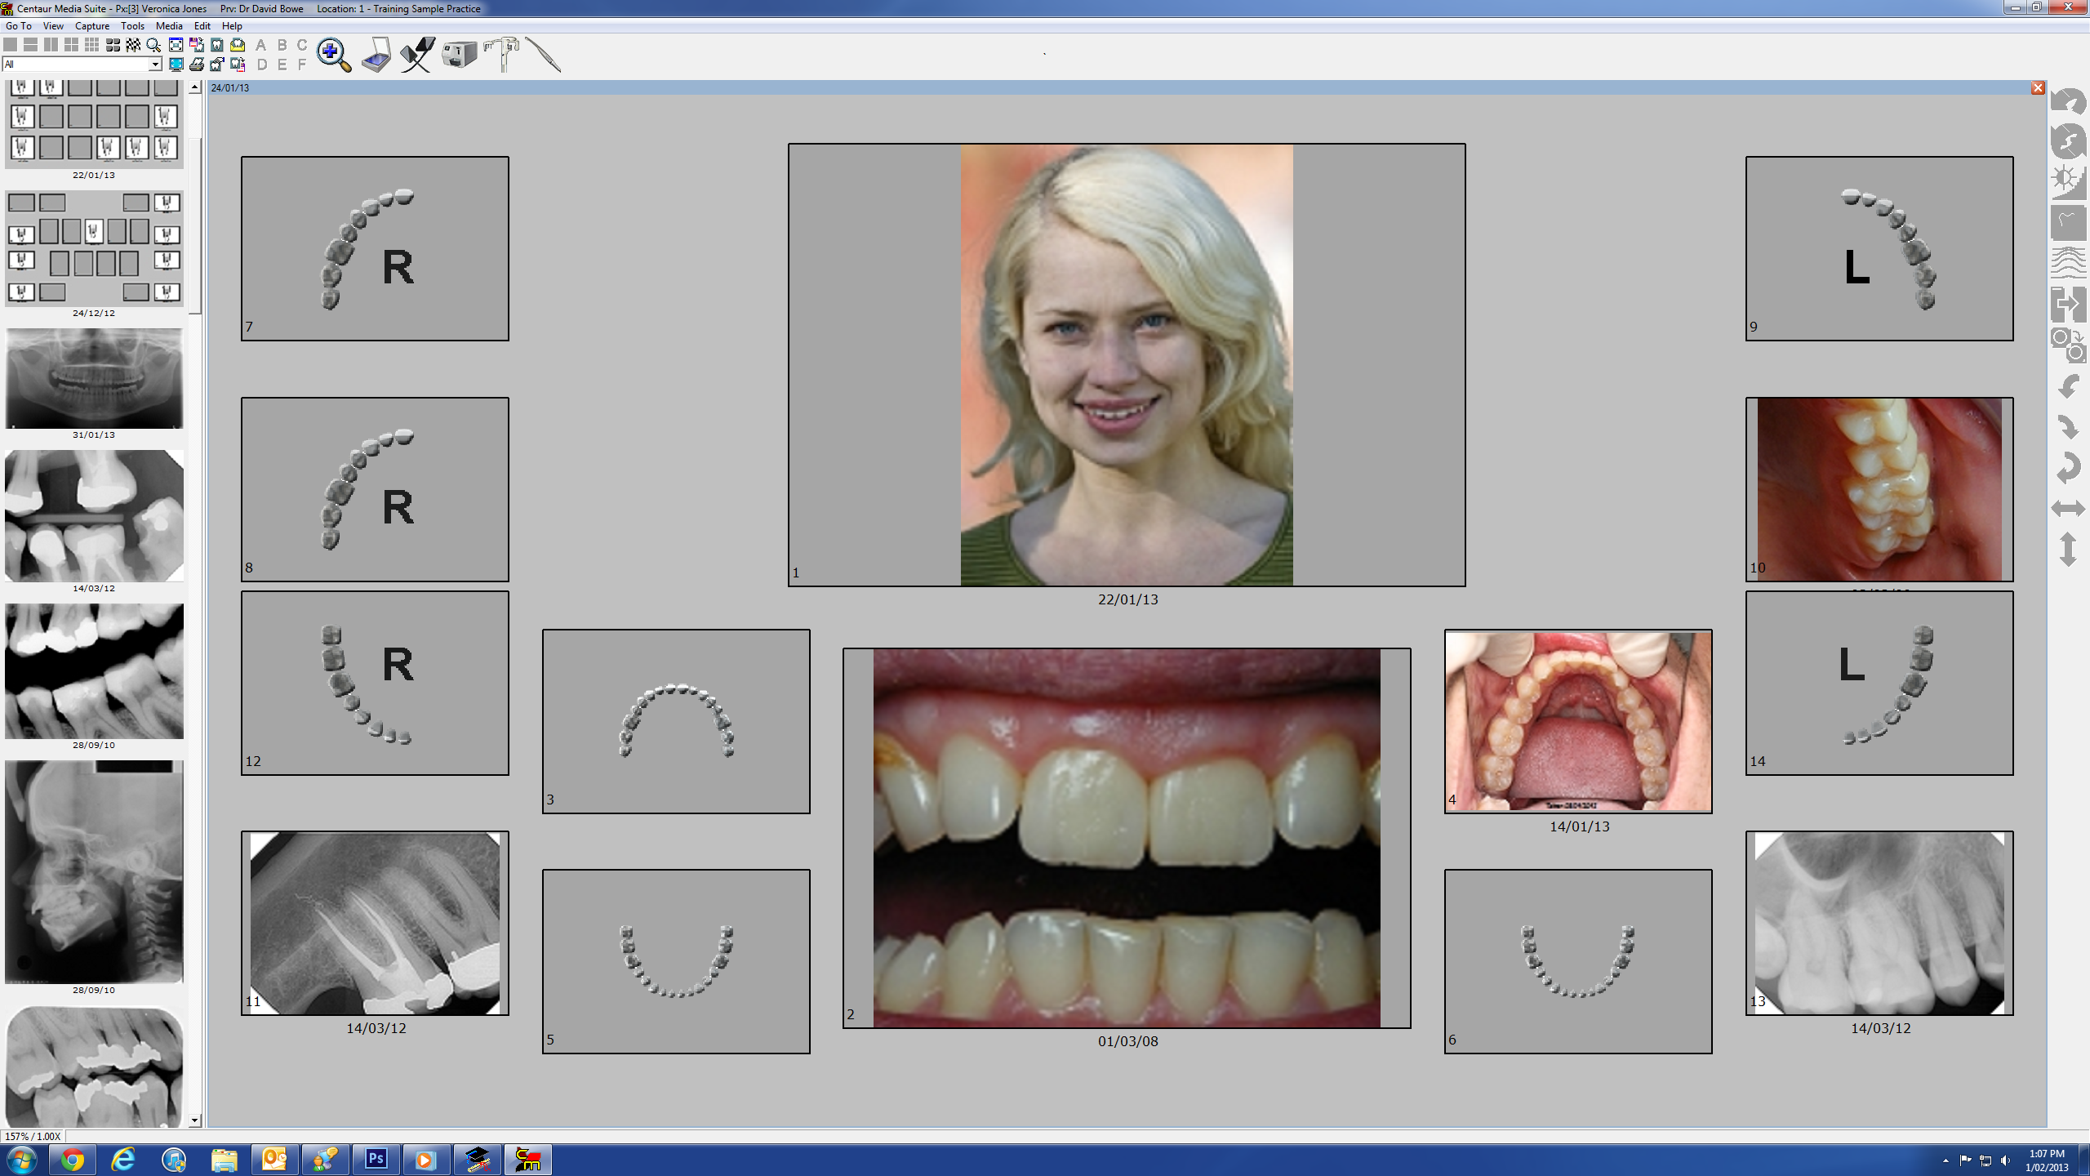Viewport: 2090px width, 1176px height.
Task: Click the printer with tooth icon
Action: click(197, 65)
